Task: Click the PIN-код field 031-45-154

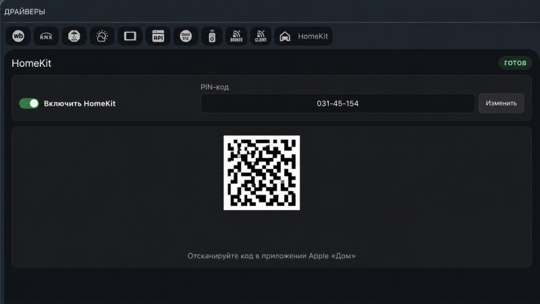Action: point(337,103)
